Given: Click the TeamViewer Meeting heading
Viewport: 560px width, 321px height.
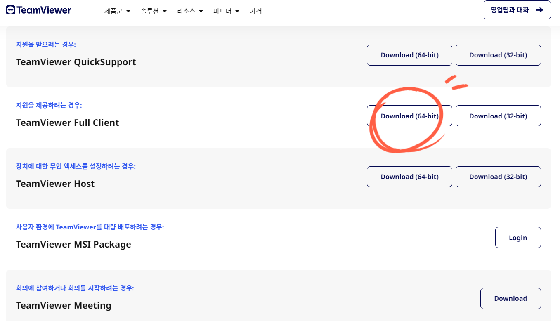Looking at the screenshot, I should [x=64, y=305].
